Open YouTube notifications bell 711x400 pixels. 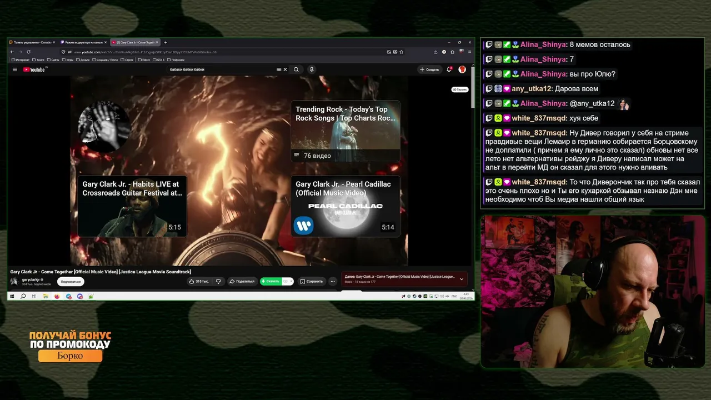click(x=449, y=69)
